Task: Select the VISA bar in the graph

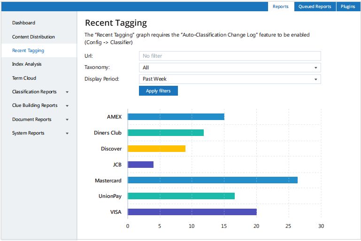Action: [192, 212]
